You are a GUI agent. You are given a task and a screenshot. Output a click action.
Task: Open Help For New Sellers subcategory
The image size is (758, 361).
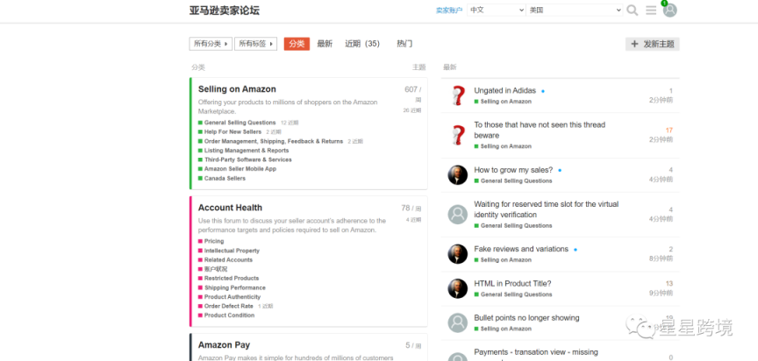click(232, 131)
